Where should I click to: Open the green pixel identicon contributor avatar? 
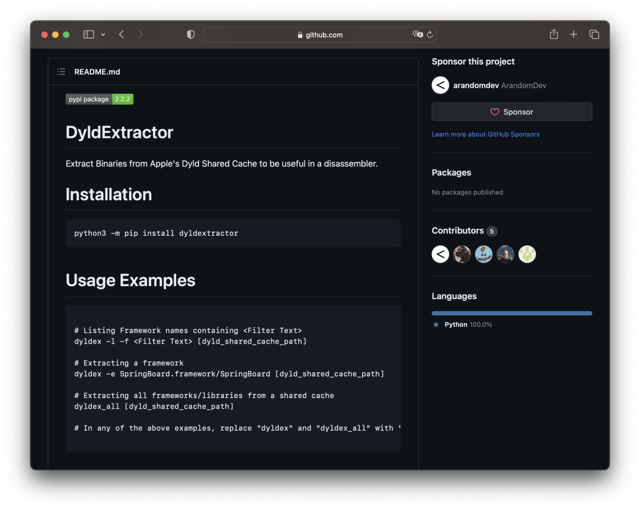(527, 254)
